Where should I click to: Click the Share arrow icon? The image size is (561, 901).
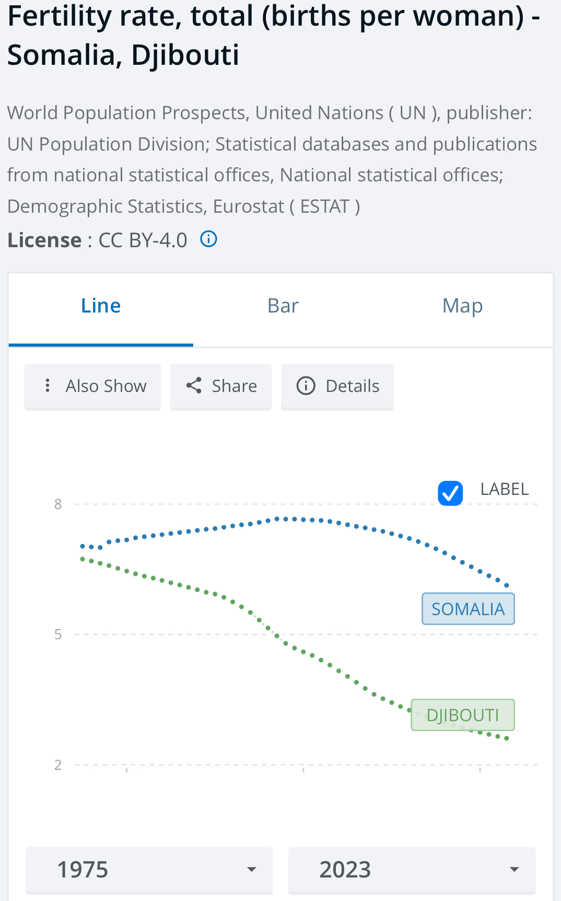click(194, 386)
